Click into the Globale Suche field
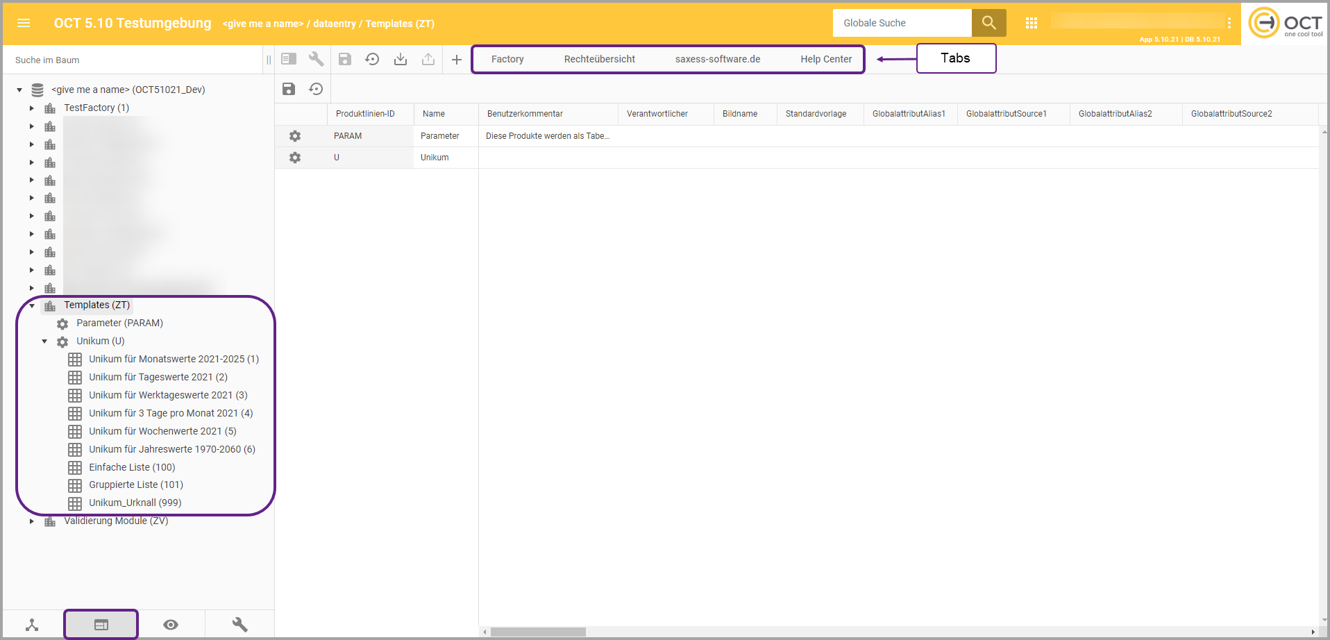The height and width of the screenshot is (640, 1330). point(901,23)
